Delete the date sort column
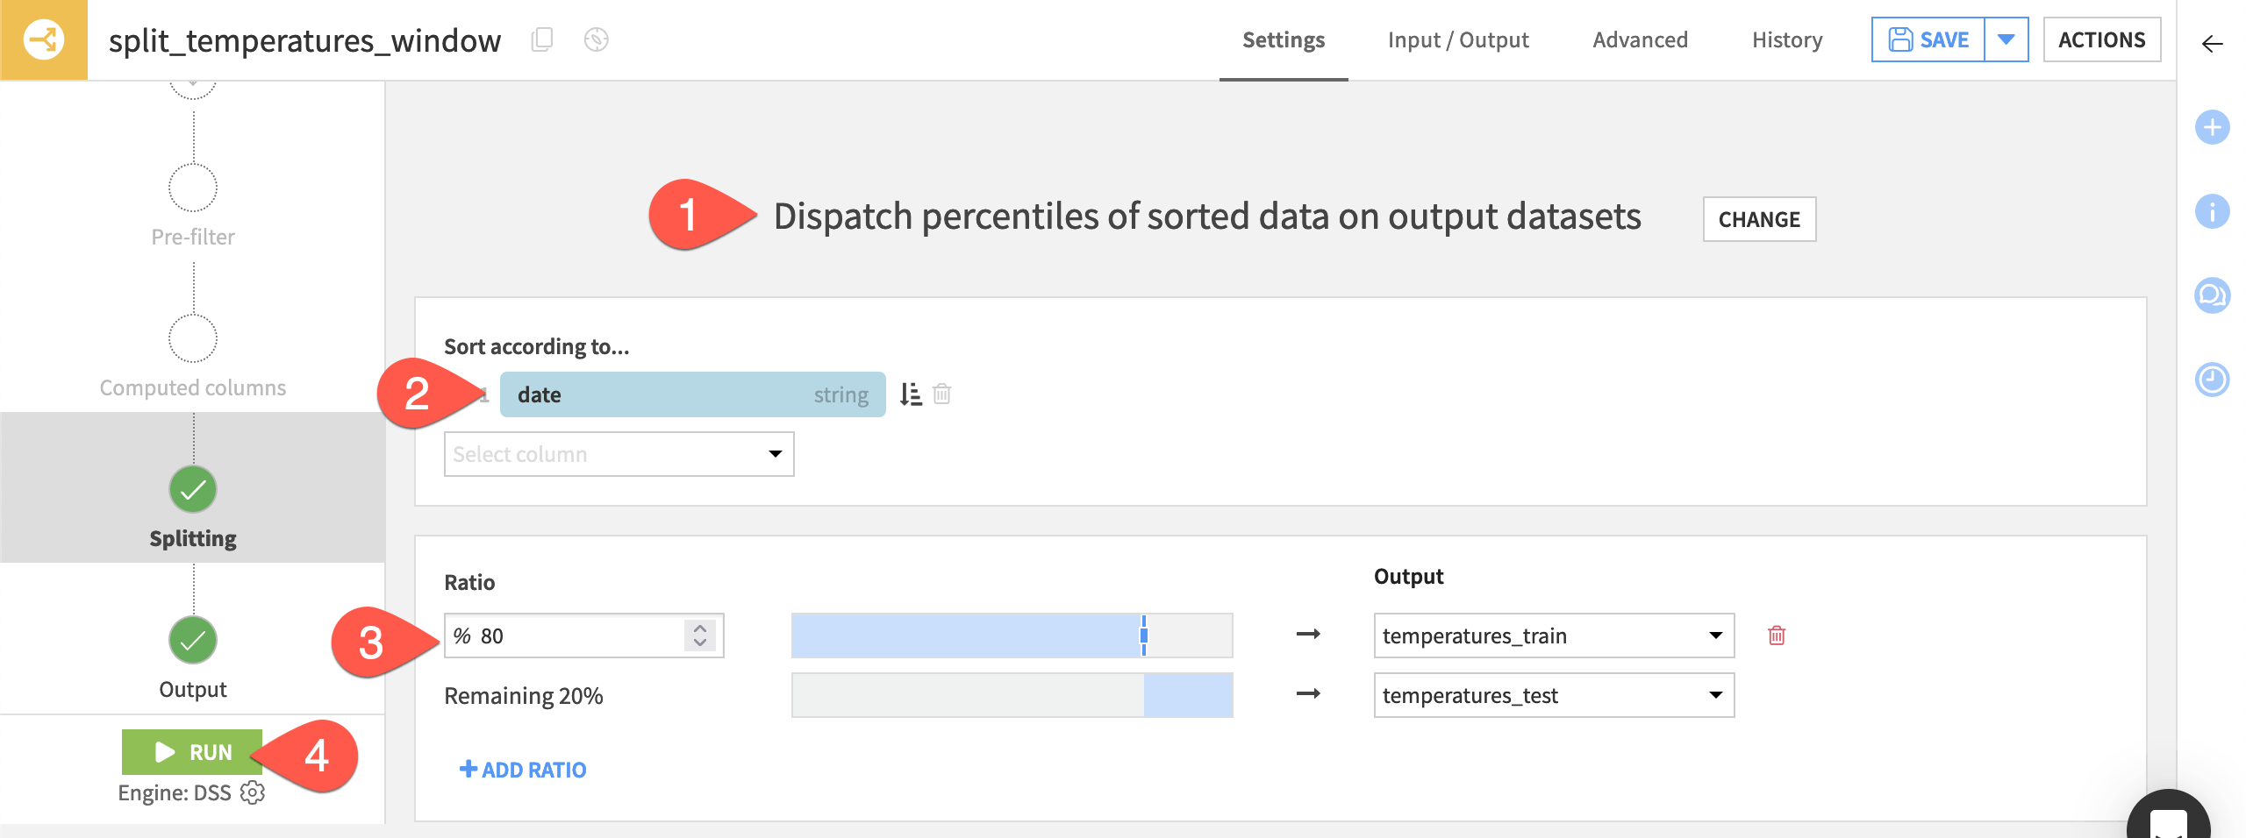 click(942, 394)
